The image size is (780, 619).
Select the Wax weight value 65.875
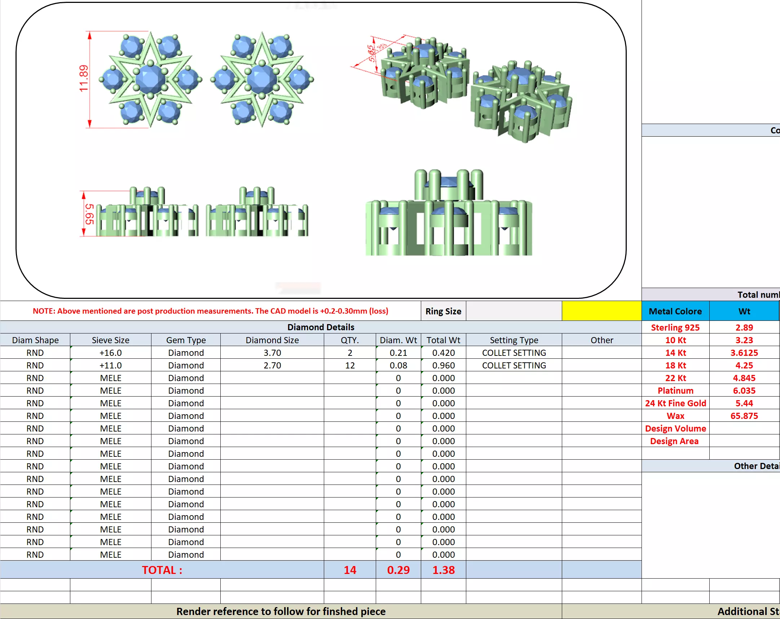pos(744,416)
